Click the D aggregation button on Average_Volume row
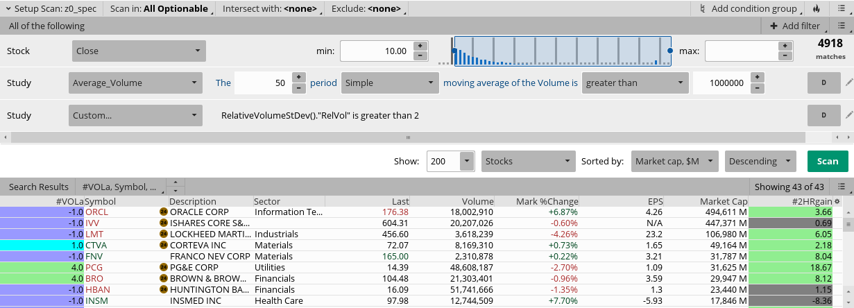The height and width of the screenshot is (308, 854). coord(824,83)
